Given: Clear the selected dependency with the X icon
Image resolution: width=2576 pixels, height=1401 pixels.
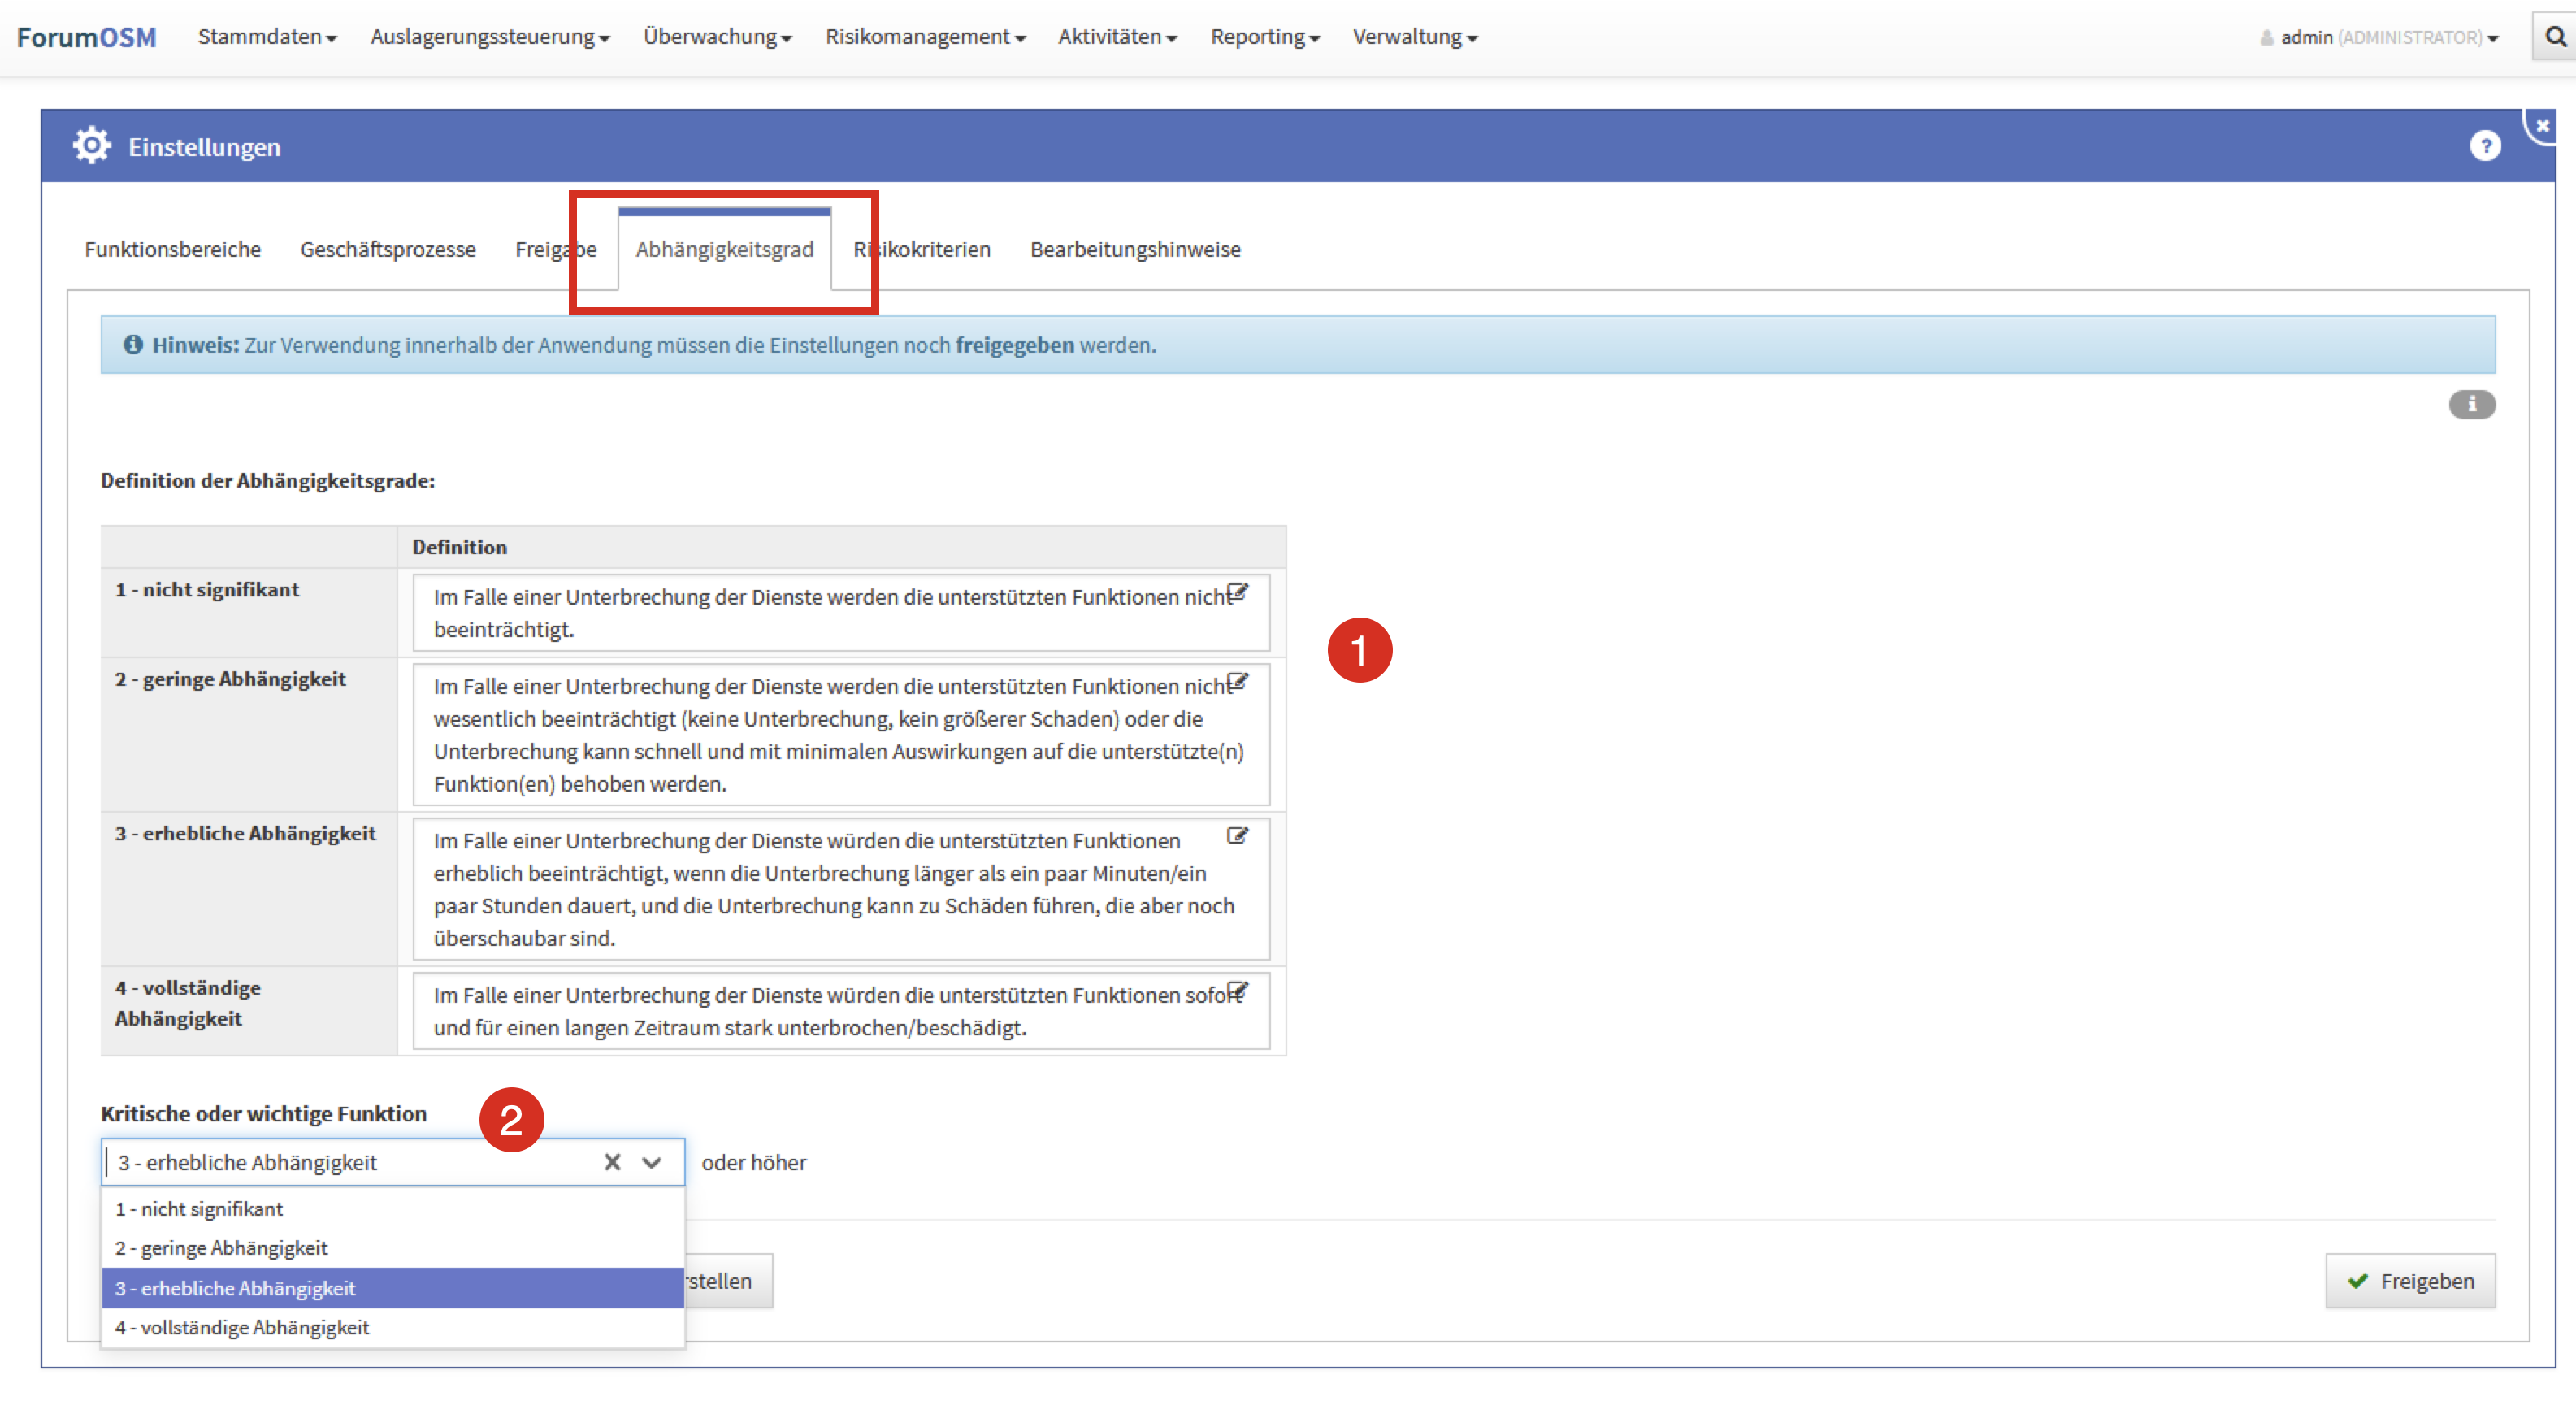Looking at the screenshot, I should click(612, 1162).
